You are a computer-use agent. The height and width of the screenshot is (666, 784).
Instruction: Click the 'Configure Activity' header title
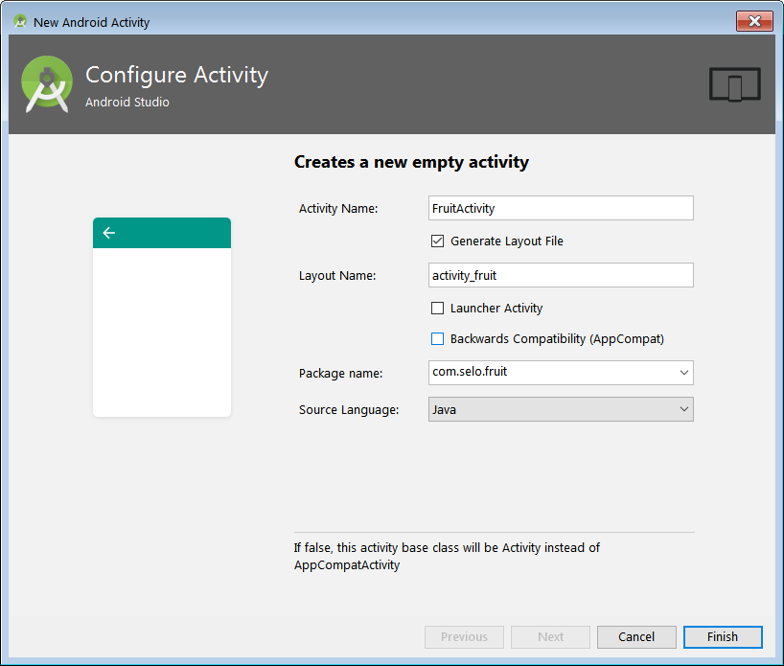coord(176,75)
